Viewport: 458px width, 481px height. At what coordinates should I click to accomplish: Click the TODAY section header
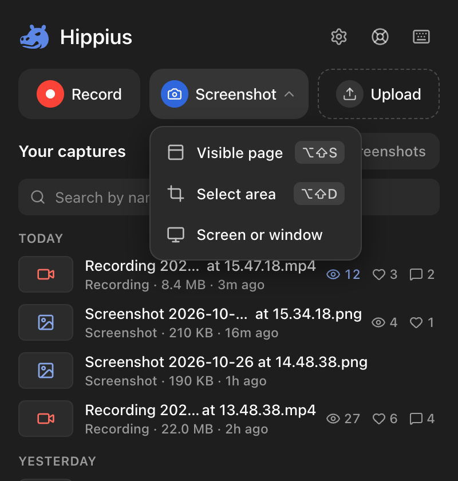pyautogui.click(x=41, y=238)
